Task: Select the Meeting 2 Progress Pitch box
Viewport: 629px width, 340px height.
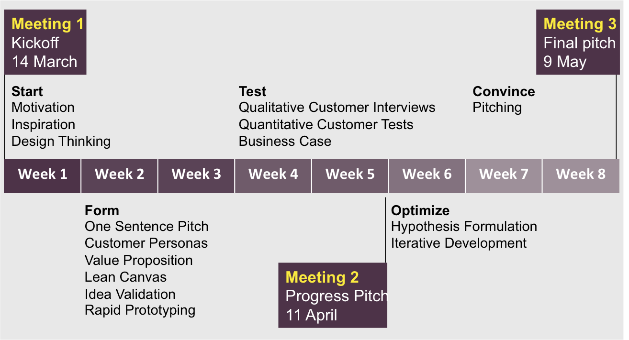Action: coord(332,296)
